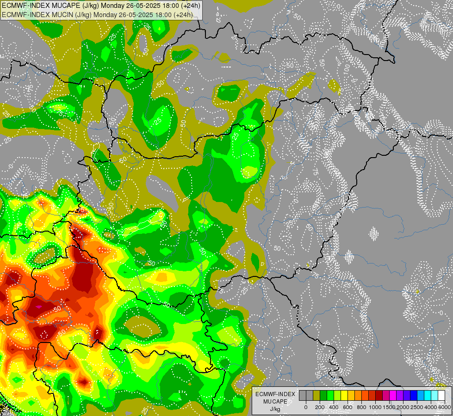Select the bright magenta legend swatch
The image size is (453, 416).
(393, 395)
